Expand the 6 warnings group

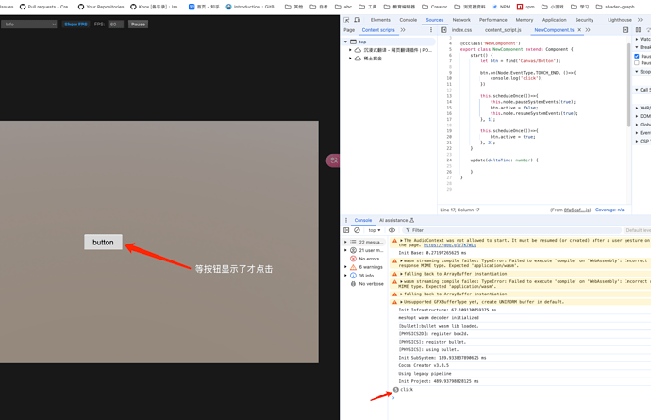point(346,267)
